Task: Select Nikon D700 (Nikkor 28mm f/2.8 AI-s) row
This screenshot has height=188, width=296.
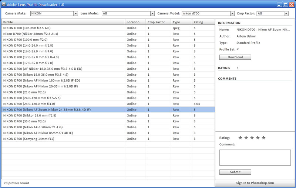Action: pyautogui.click(x=108, y=34)
